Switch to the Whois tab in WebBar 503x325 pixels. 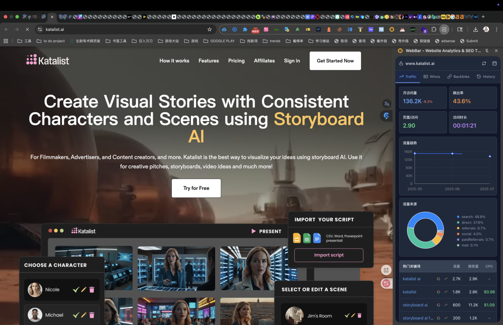tap(432, 77)
